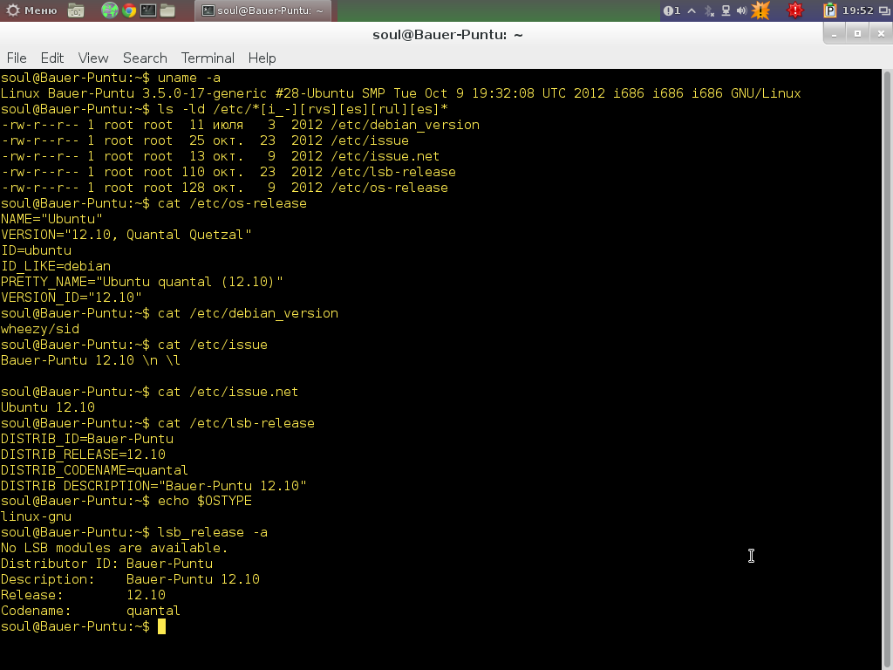Open the View menu

pos(92,58)
